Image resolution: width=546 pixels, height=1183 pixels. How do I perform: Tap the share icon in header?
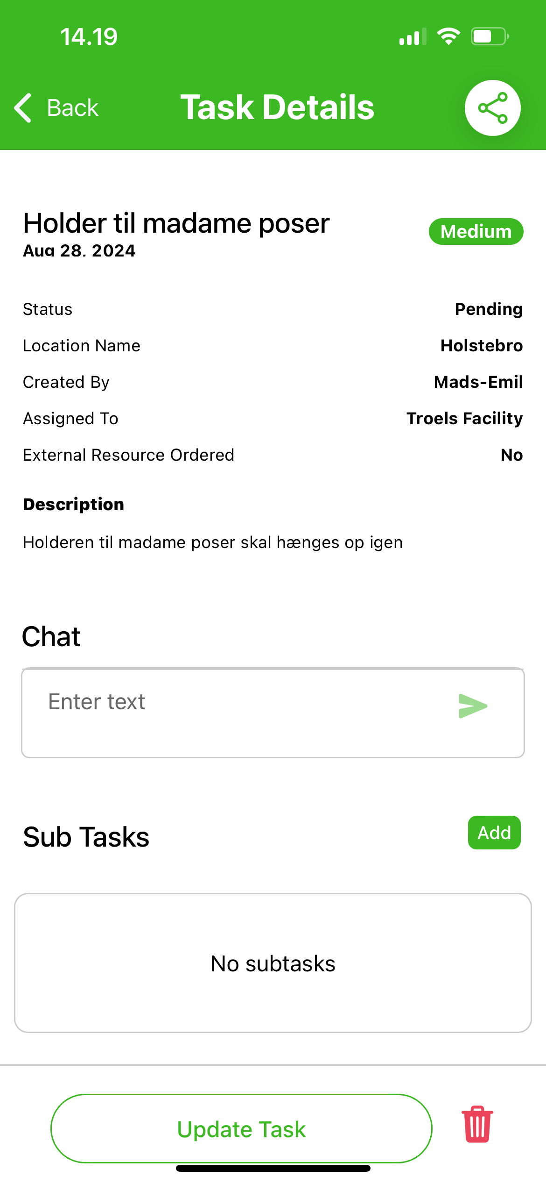[492, 108]
